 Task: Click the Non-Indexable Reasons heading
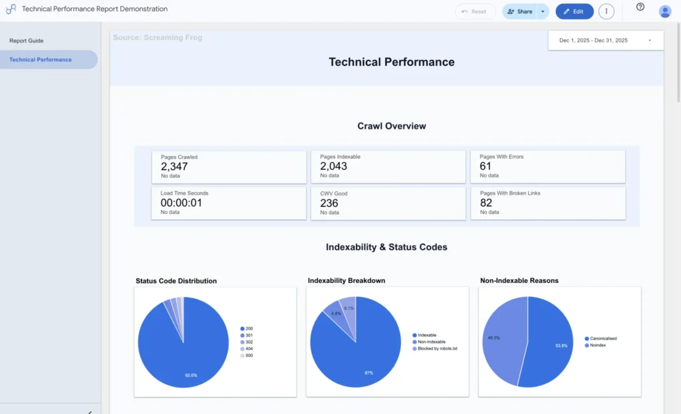click(519, 280)
